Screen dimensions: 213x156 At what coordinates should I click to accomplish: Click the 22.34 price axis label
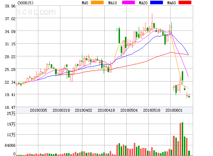tap(10, 82)
